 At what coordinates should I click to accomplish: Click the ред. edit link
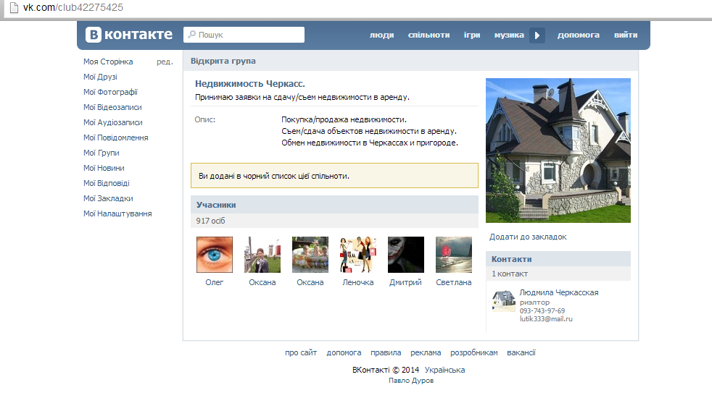pyautogui.click(x=165, y=62)
